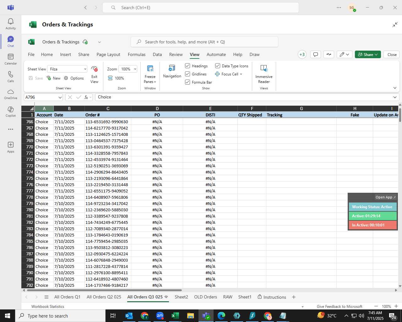Screen dimensions: 402x322
Task: Select order 113-6531692-9990630 cell
Action: click(x=108, y=122)
